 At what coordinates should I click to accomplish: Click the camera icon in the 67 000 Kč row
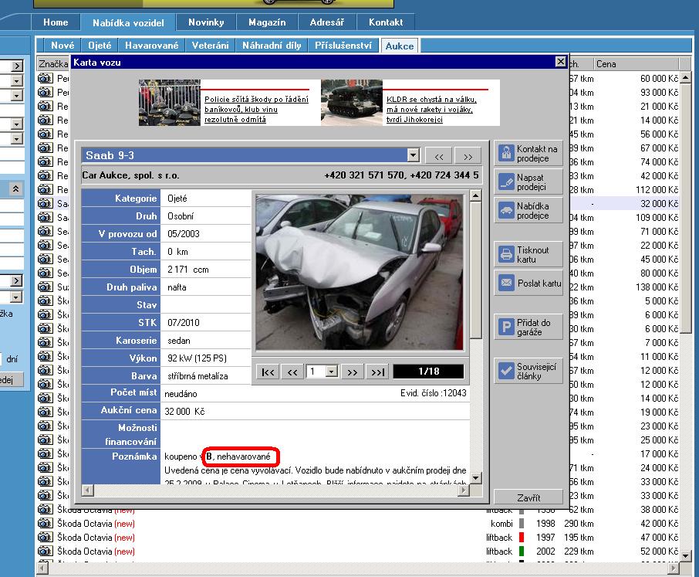coord(45,148)
